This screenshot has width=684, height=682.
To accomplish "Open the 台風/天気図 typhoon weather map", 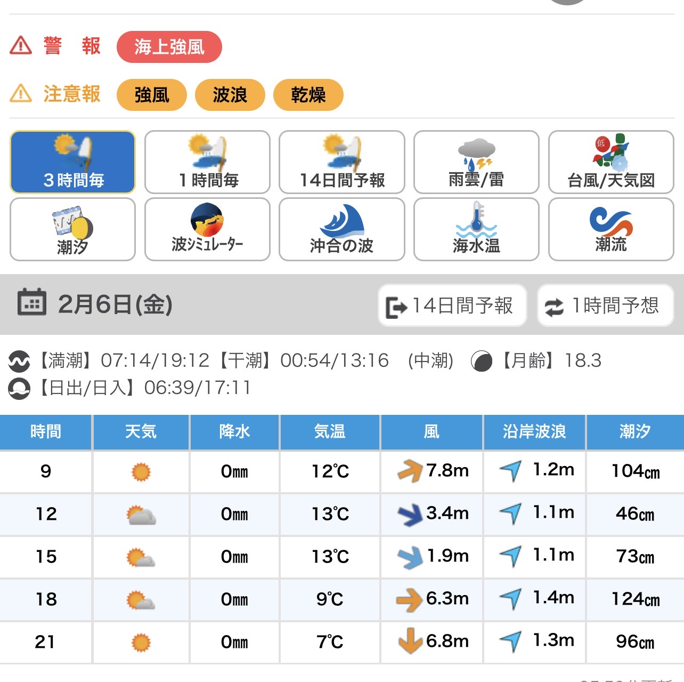I will click(x=611, y=162).
